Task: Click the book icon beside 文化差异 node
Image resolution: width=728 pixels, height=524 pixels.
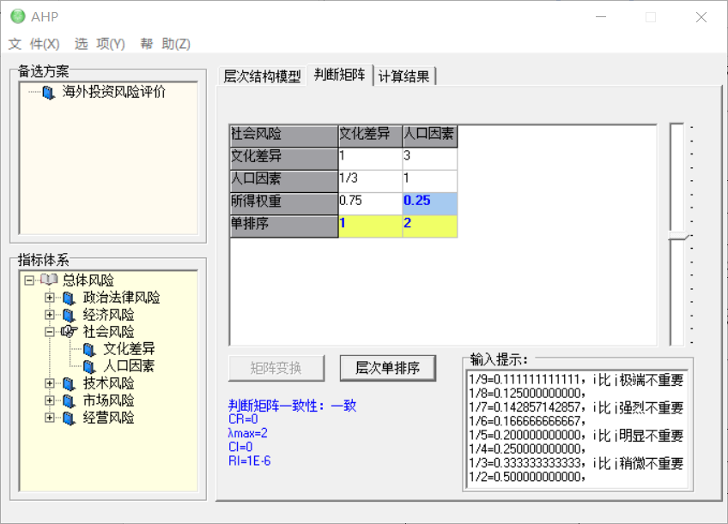Action: click(x=88, y=350)
